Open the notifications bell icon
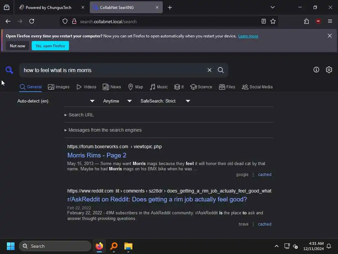This screenshot has width=338, height=254. pos(329,246)
